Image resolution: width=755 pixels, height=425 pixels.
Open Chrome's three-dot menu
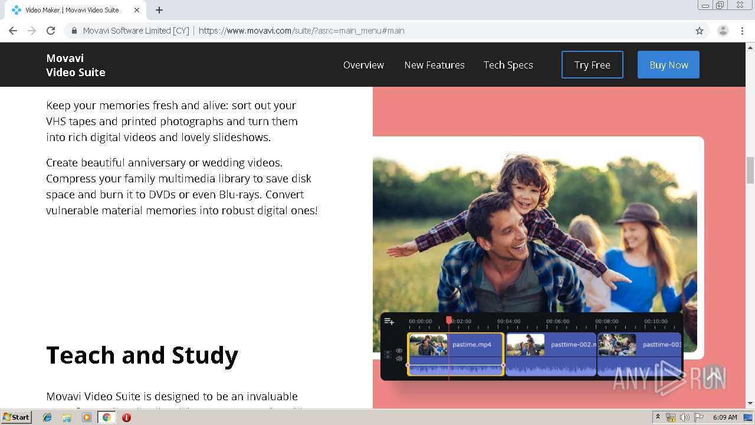pos(742,31)
